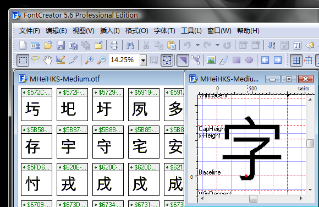Select the hand pan tool
The width and height of the screenshot is (319, 207).
coord(48,61)
